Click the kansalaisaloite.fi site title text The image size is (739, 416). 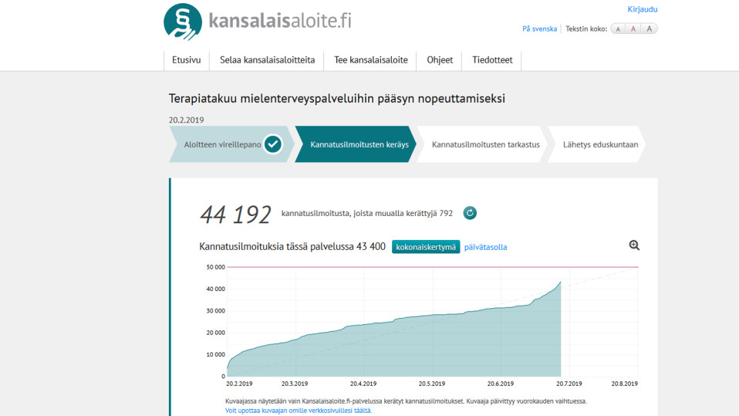pos(280,21)
